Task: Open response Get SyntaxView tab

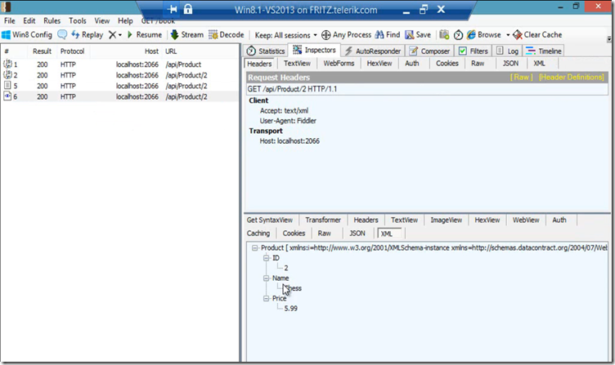Action: point(269,220)
